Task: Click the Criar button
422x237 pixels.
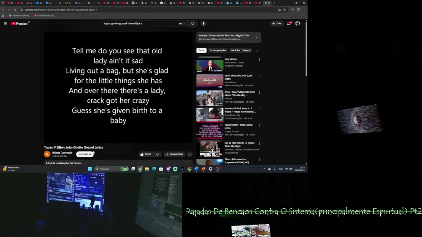Action: click(277, 23)
